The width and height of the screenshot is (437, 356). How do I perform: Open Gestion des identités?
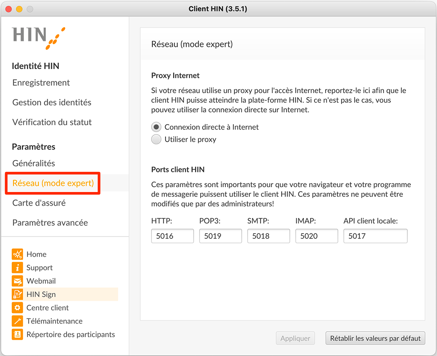point(52,102)
